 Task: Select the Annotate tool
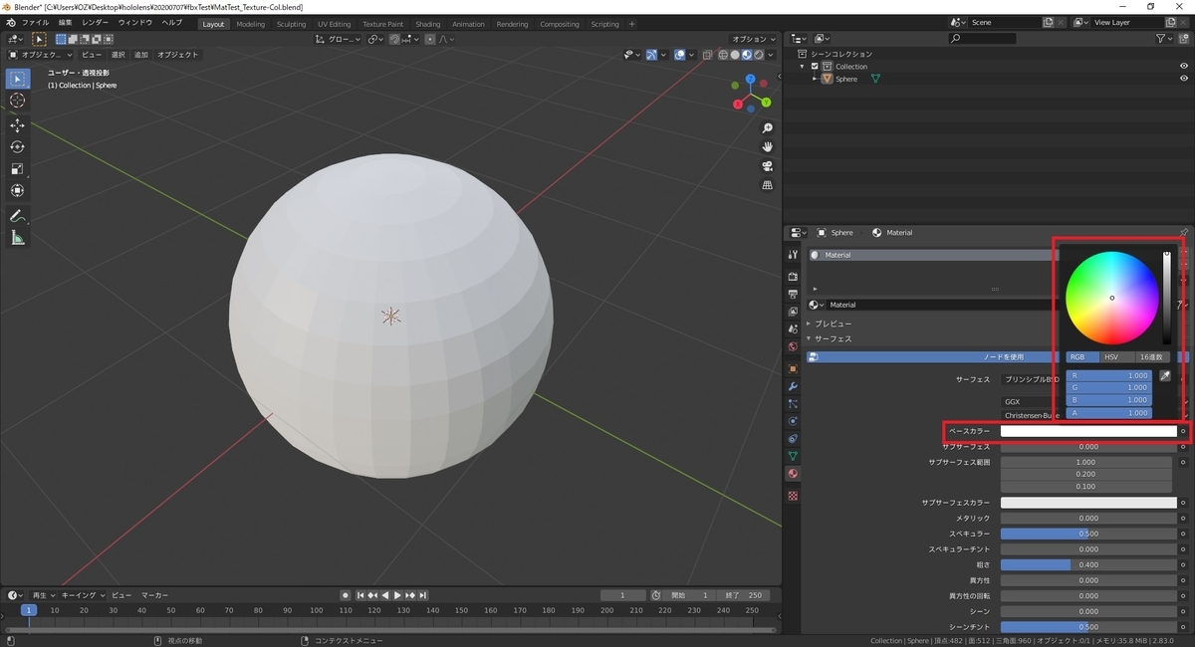[x=17, y=216]
